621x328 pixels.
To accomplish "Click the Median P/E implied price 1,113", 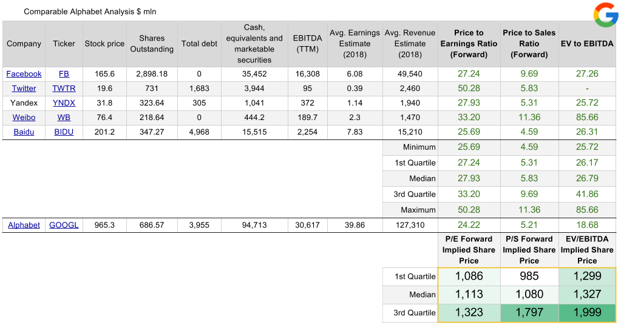I will click(468, 295).
